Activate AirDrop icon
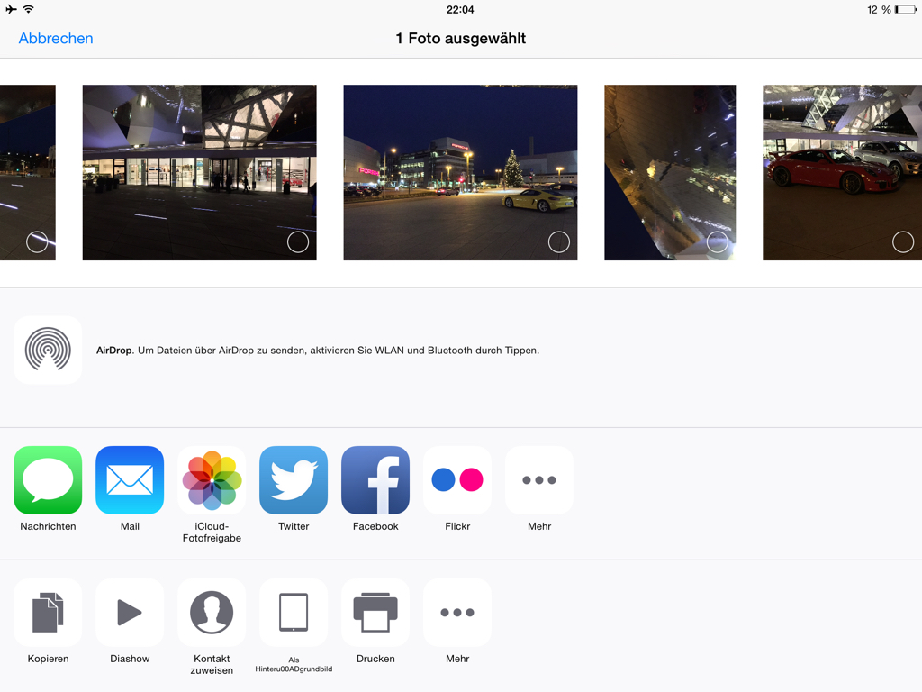The image size is (922, 692). point(48,351)
